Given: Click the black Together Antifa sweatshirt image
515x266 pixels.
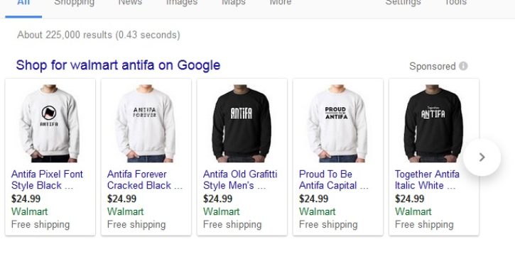Looking at the screenshot, I should [433, 123].
